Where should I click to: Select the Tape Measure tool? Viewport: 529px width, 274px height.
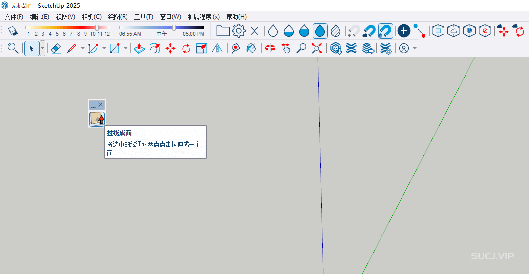point(235,48)
